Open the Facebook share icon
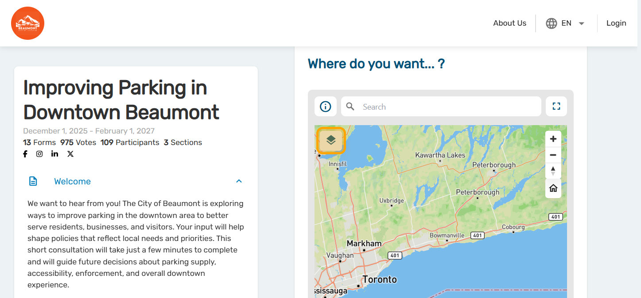The image size is (641, 298). coord(25,154)
